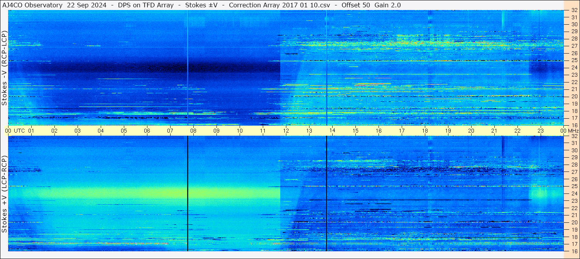Image resolution: width=580 pixels, height=259 pixels.
Task: Select the 23 hour mark on time axis
Action: point(541,131)
